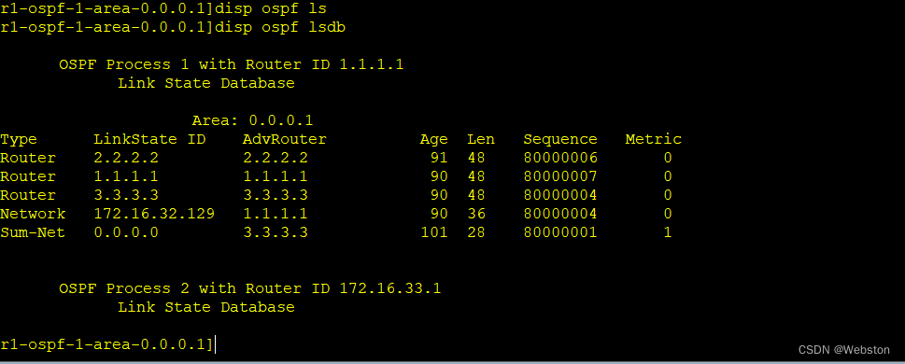Click AdvRouter 1.1.1.1 in Network row
The image size is (905, 364).
(x=276, y=214)
